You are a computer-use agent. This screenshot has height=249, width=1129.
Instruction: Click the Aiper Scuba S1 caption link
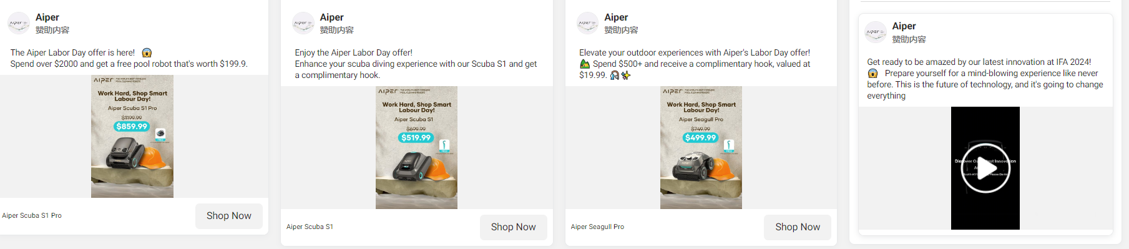[310, 227]
